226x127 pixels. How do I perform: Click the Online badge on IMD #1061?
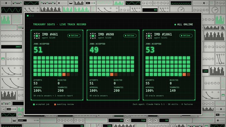[186, 35]
